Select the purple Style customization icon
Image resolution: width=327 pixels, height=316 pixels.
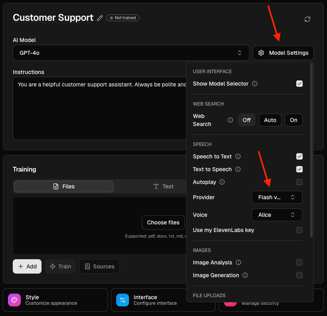click(14, 300)
